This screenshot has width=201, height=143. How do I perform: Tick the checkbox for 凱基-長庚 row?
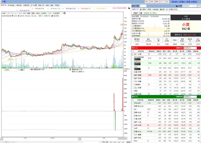[133, 72]
